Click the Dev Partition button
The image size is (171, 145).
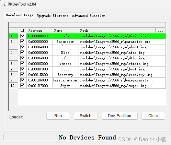tap(120, 116)
